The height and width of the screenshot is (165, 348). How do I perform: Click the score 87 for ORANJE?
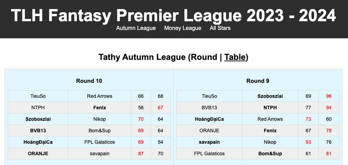141,154
